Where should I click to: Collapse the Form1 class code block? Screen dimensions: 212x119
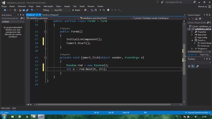45,21
